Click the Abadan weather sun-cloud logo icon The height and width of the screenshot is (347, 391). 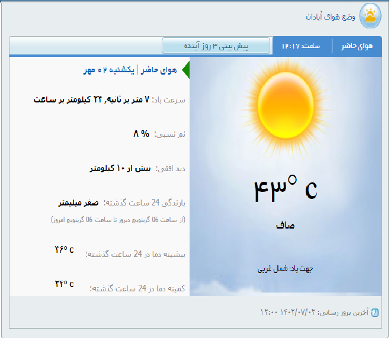pyautogui.click(x=370, y=16)
